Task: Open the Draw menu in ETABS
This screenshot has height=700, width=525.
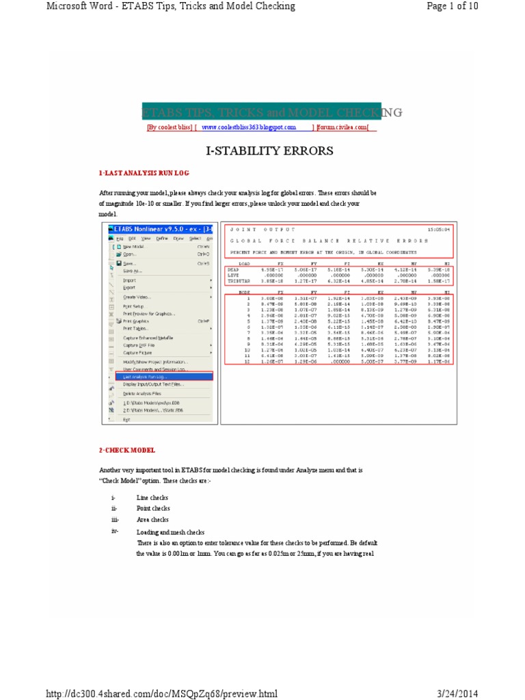Action: [x=178, y=239]
